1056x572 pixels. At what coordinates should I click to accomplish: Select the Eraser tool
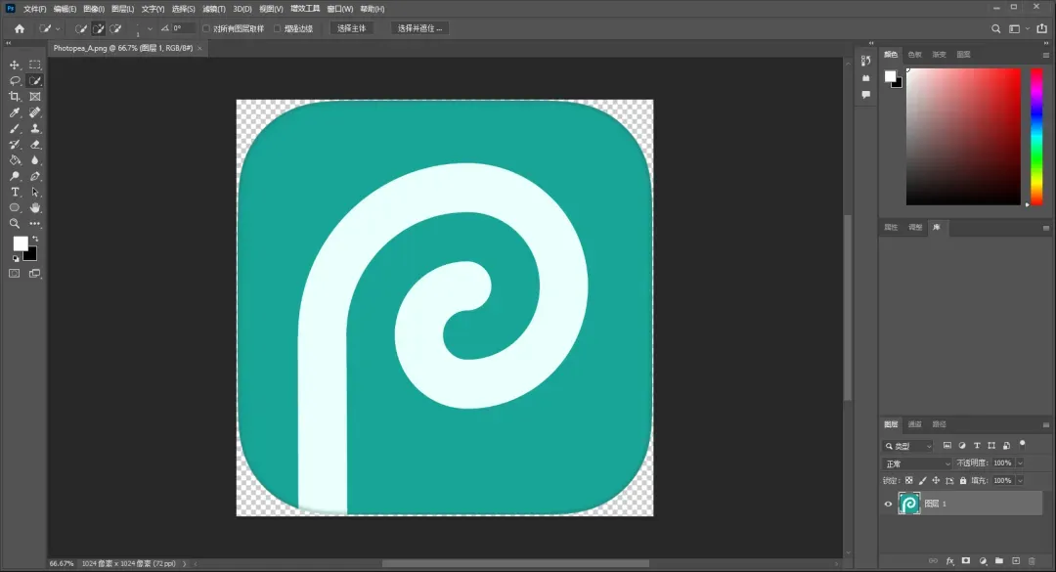tap(35, 144)
